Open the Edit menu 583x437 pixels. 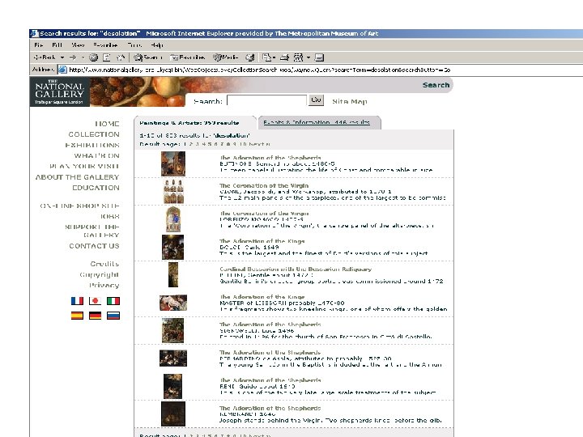[x=57, y=45]
